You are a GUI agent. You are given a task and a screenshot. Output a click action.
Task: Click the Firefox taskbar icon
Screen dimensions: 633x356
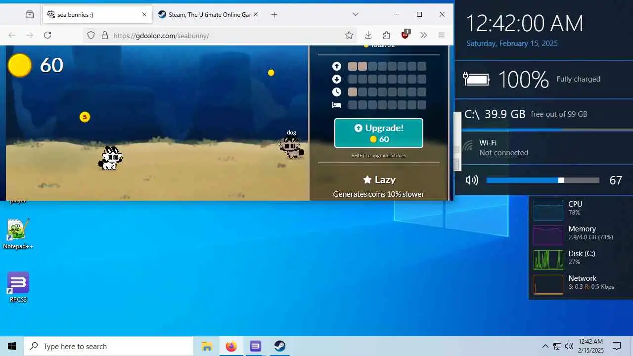pos(231,346)
